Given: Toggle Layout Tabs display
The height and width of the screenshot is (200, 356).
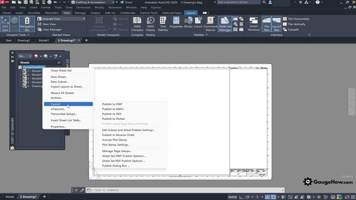Looking at the screenshot, I should 276,24.
